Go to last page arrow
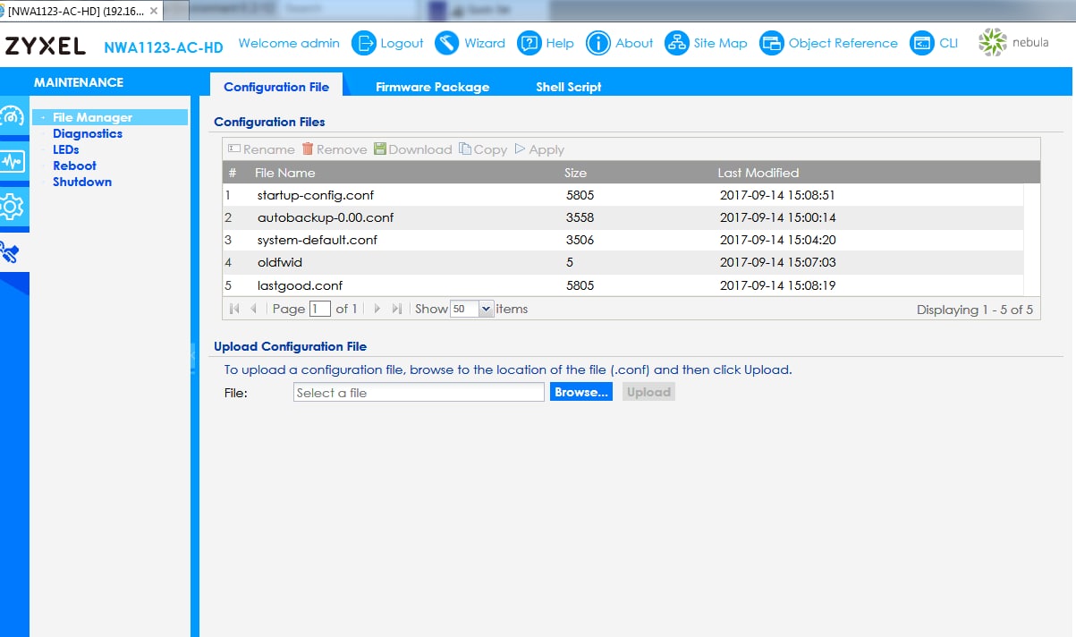1076x637 pixels. pyautogui.click(x=397, y=309)
